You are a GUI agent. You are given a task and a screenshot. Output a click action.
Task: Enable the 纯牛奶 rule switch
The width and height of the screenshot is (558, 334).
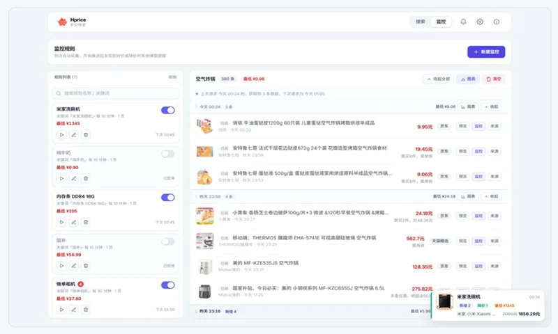168,154
